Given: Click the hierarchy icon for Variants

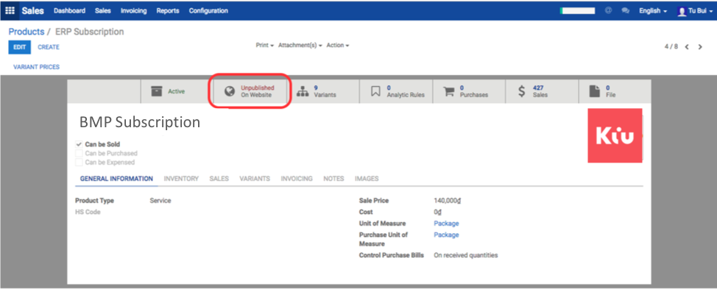Looking at the screenshot, I should 303,92.
